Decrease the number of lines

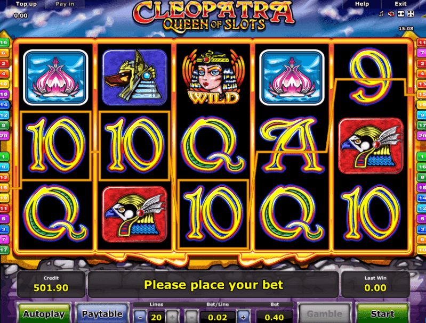tap(140, 317)
